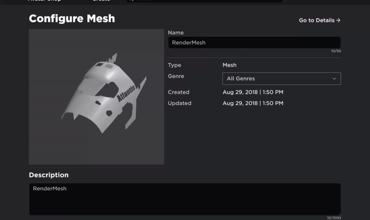
Task: Open the Create navigation item
Action: tap(101, 1)
